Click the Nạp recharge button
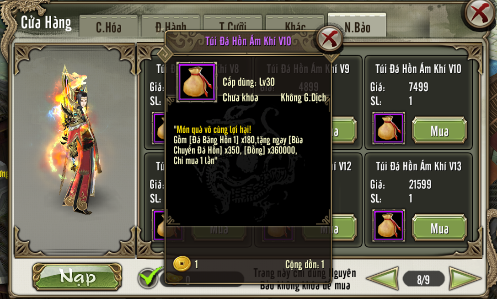Screen dimensions: 497x299 click(x=77, y=277)
